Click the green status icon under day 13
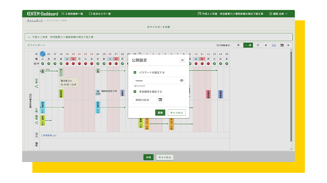 [215, 64]
